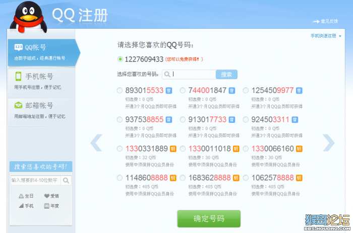
Task: Select the free number 1227609433 radio button
Action: (120, 59)
